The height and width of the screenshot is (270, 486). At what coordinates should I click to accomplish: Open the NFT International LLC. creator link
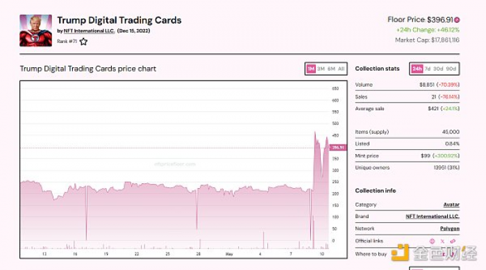pos(90,31)
